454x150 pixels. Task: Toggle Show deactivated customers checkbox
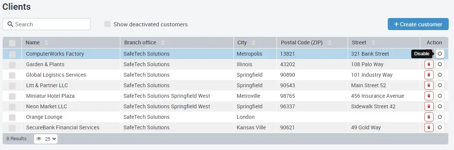tap(107, 24)
